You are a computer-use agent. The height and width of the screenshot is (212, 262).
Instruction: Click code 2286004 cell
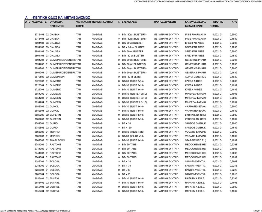pyautogui.click(x=39, y=174)
